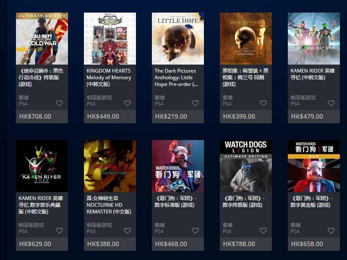This screenshot has width=347, height=260.
Task: Click the HK$388.00 price button
Action: [110, 244]
